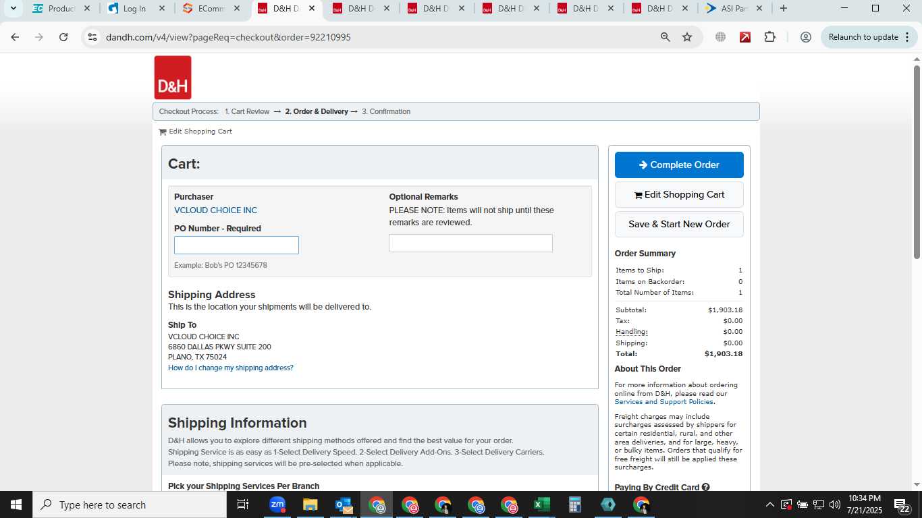Open Outlook from the taskbar

click(x=344, y=505)
